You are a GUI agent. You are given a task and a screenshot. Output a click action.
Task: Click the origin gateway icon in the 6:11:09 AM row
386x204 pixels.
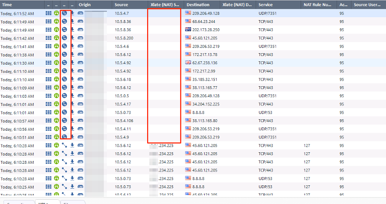81,88
